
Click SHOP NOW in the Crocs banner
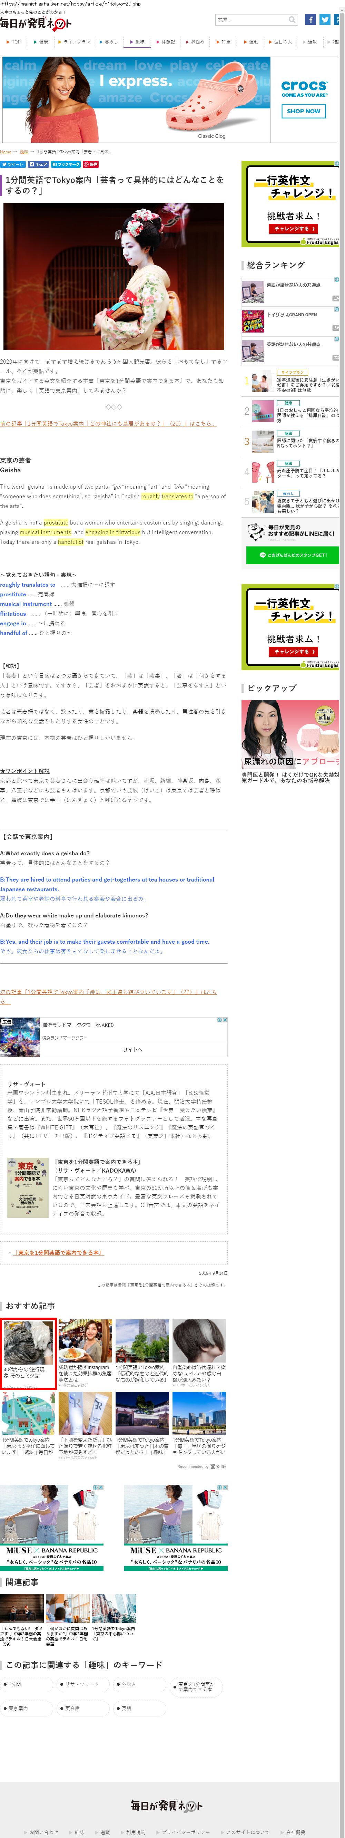tap(304, 111)
